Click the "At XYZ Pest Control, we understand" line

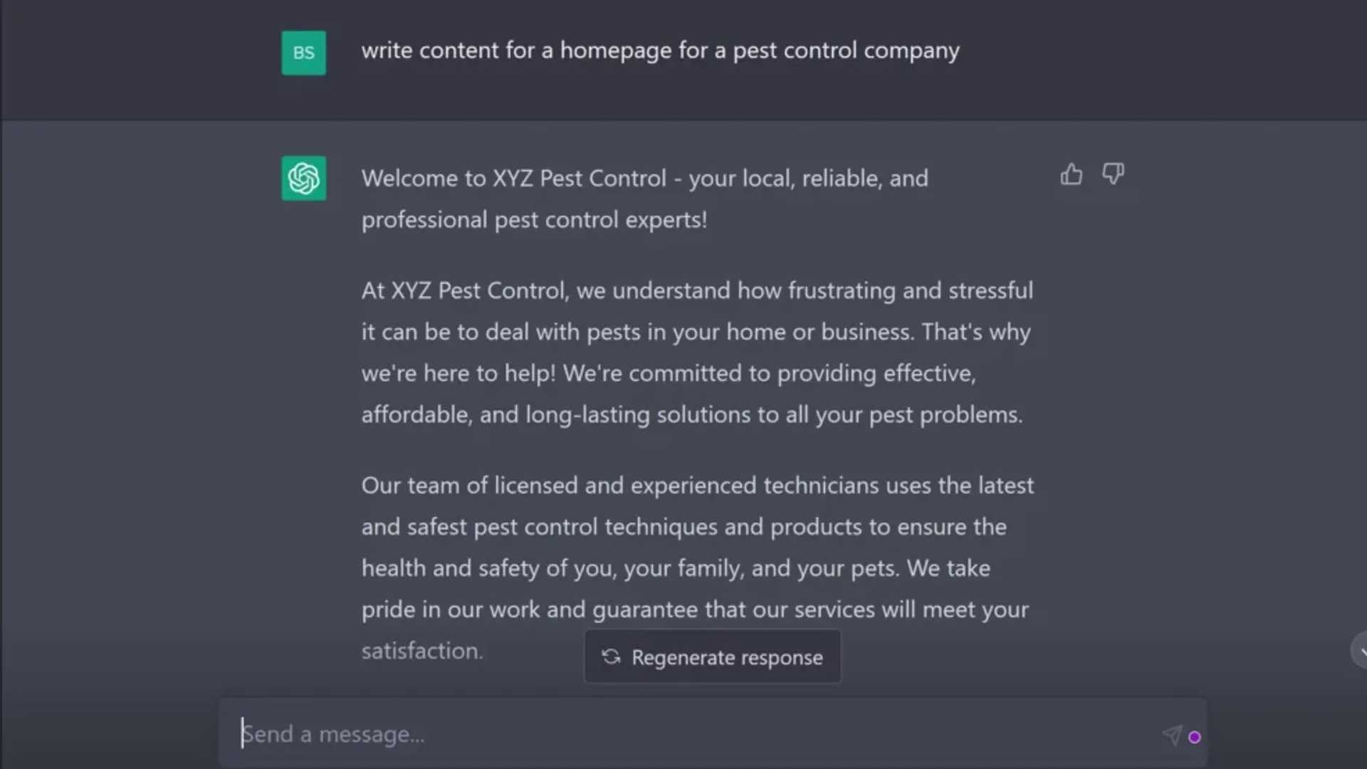coord(696,291)
